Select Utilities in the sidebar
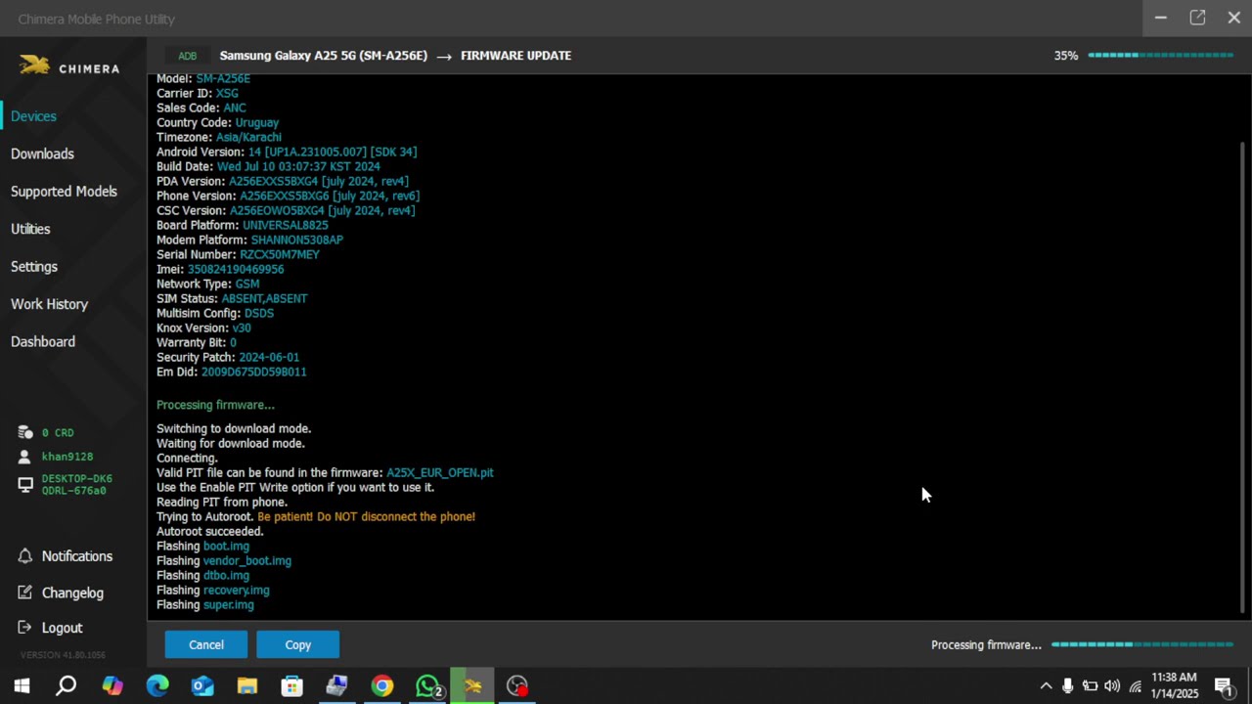 30,229
